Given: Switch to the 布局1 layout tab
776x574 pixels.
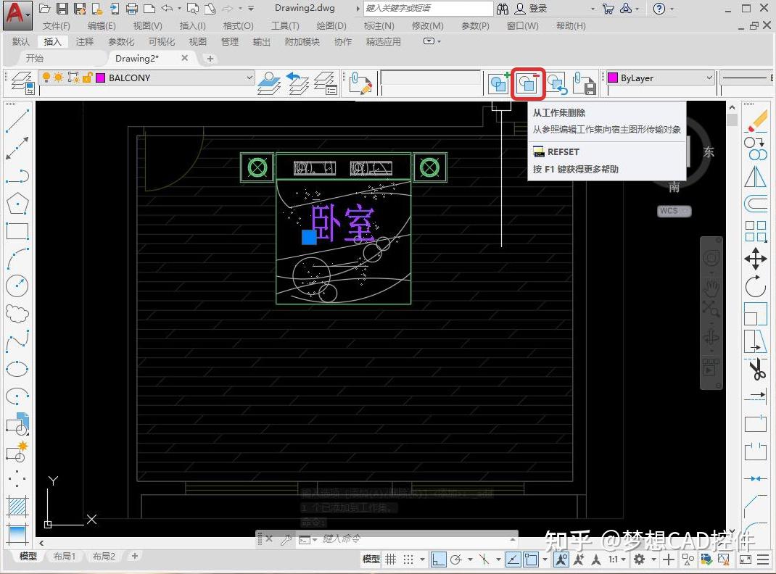Looking at the screenshot, I should (x=65, y=556).
